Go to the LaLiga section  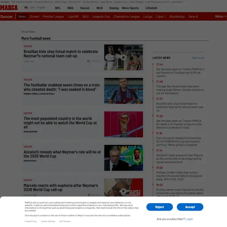(148, 17)
